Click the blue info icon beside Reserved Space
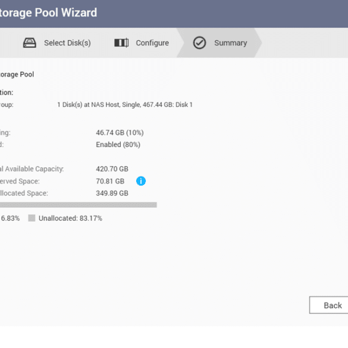348x348 pixels. [141, 181]
